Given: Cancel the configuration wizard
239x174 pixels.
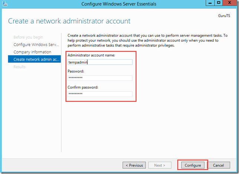Looking at the screenshot, I should (x=219, y=165).
